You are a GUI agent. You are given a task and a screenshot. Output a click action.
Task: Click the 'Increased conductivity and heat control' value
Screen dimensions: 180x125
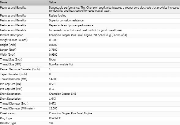click(85, 30)
